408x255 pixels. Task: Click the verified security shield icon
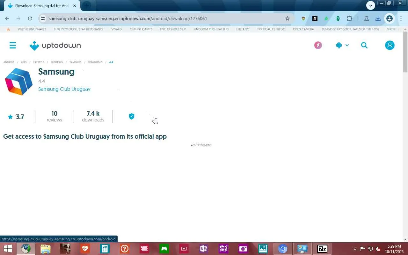click(132, 116)
